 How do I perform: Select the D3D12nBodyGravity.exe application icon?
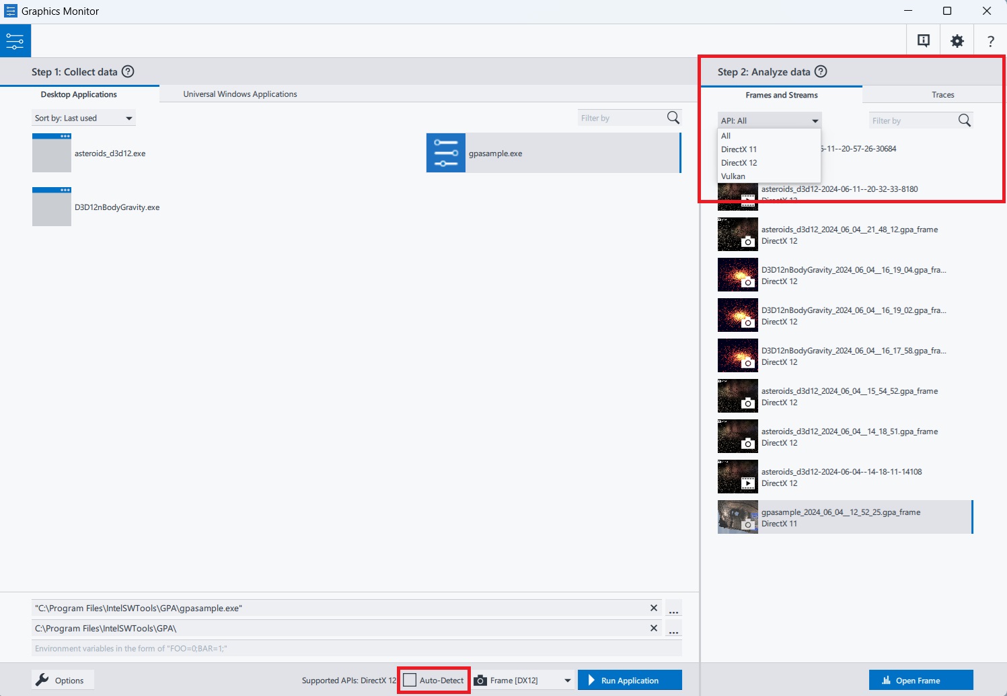click(52, 207)
